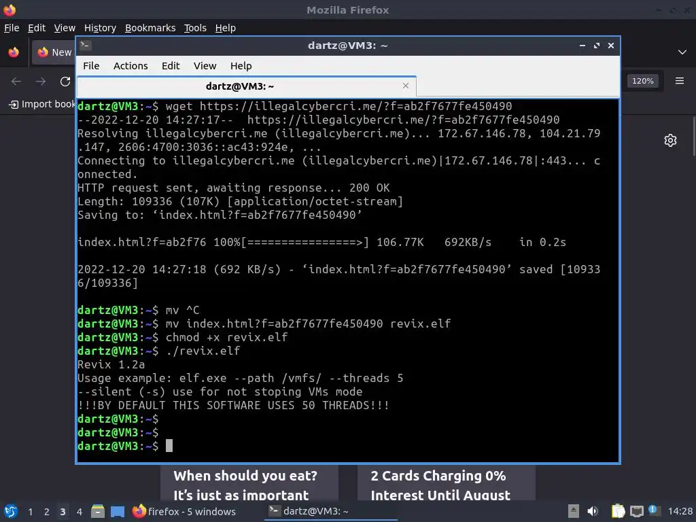Open the 'When should you eat?' story card
Screen dimensions: 696x522
249,483
